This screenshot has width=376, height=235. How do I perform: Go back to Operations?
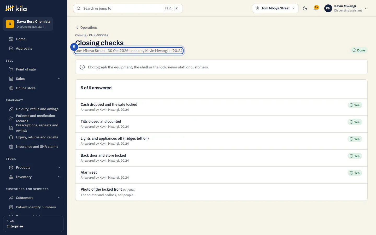(x=86, y=27)
